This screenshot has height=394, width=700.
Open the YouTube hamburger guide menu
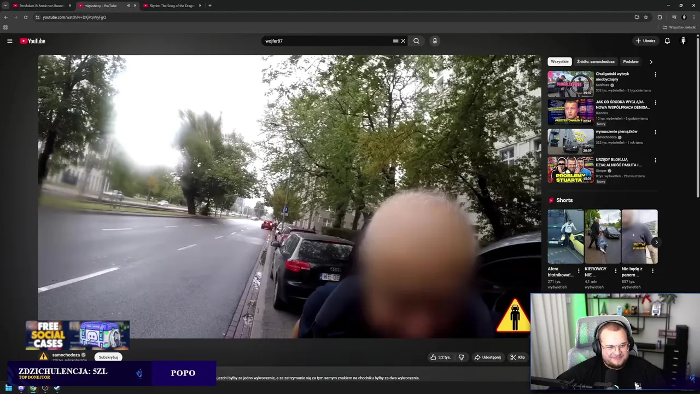[9, 41]
